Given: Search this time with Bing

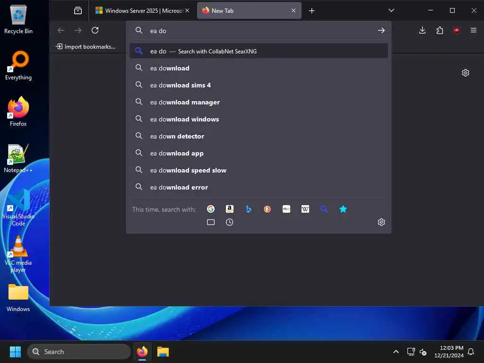Looking at the screenshot, I should click(249, 209).
